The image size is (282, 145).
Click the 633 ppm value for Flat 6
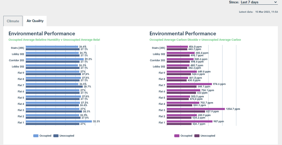(202, 93)
